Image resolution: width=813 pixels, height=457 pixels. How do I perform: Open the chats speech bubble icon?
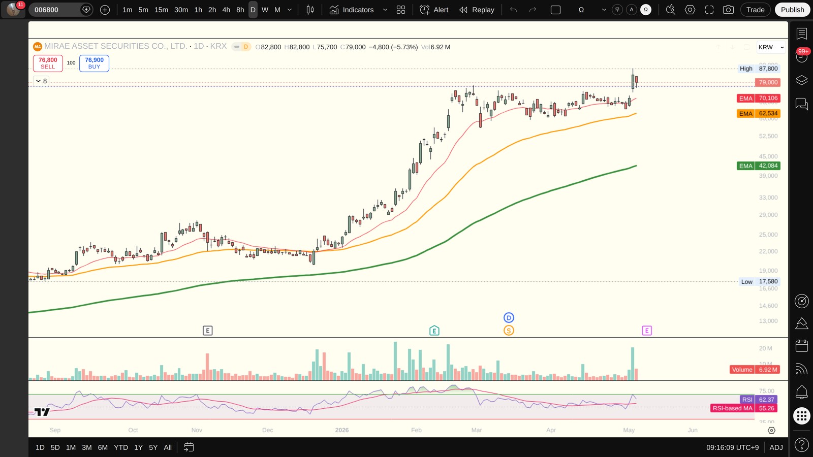pyautogui.click(x=802, y=104)
